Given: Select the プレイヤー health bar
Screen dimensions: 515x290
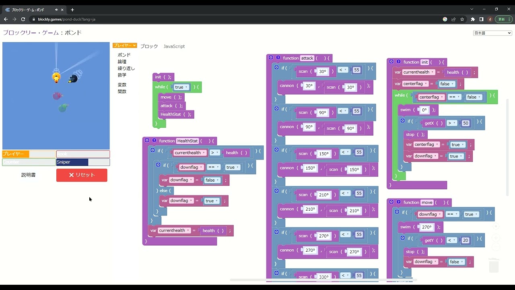Looking at the screenshot, I should pyautogui.click(x=29, y=154).
